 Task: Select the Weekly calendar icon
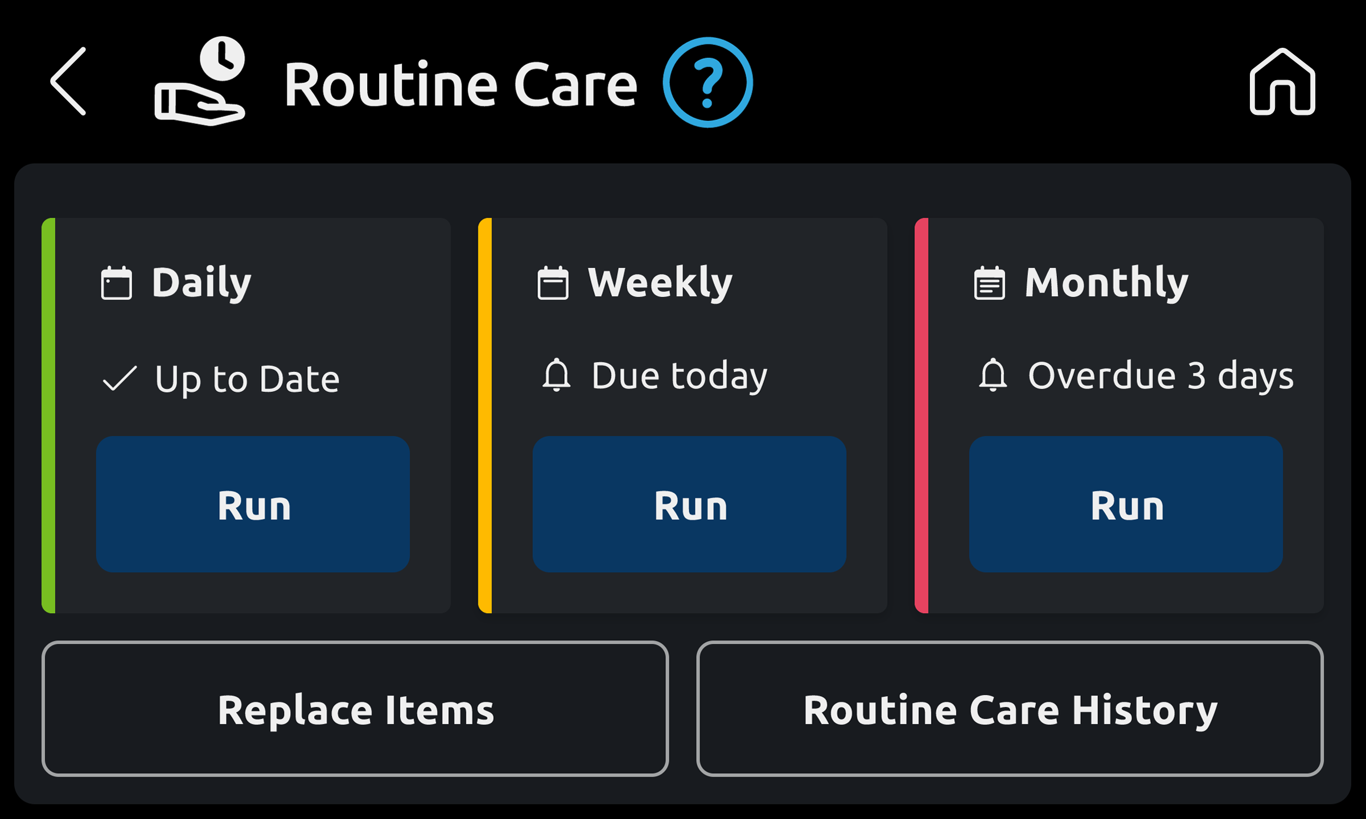(x=553, y=283)
